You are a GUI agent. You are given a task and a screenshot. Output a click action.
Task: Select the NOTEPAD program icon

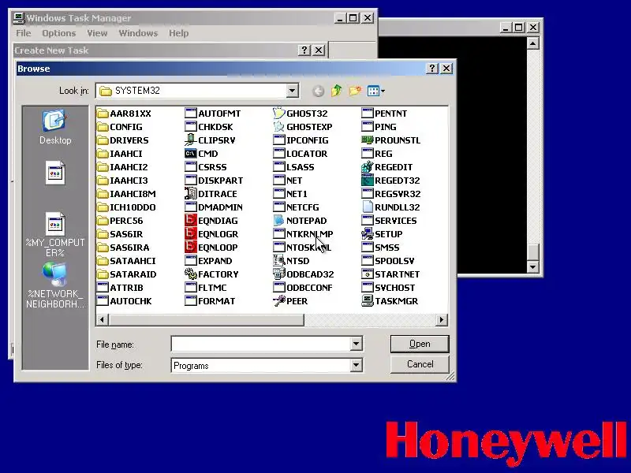pyautogui.click(x=278, y=221)
